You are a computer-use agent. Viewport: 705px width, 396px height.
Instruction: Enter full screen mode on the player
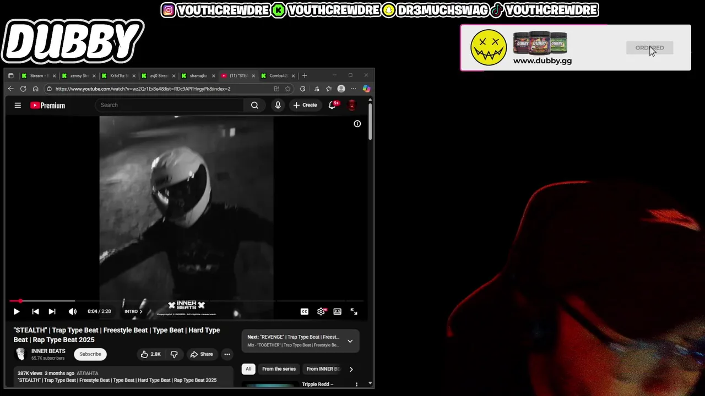point(354,311)
